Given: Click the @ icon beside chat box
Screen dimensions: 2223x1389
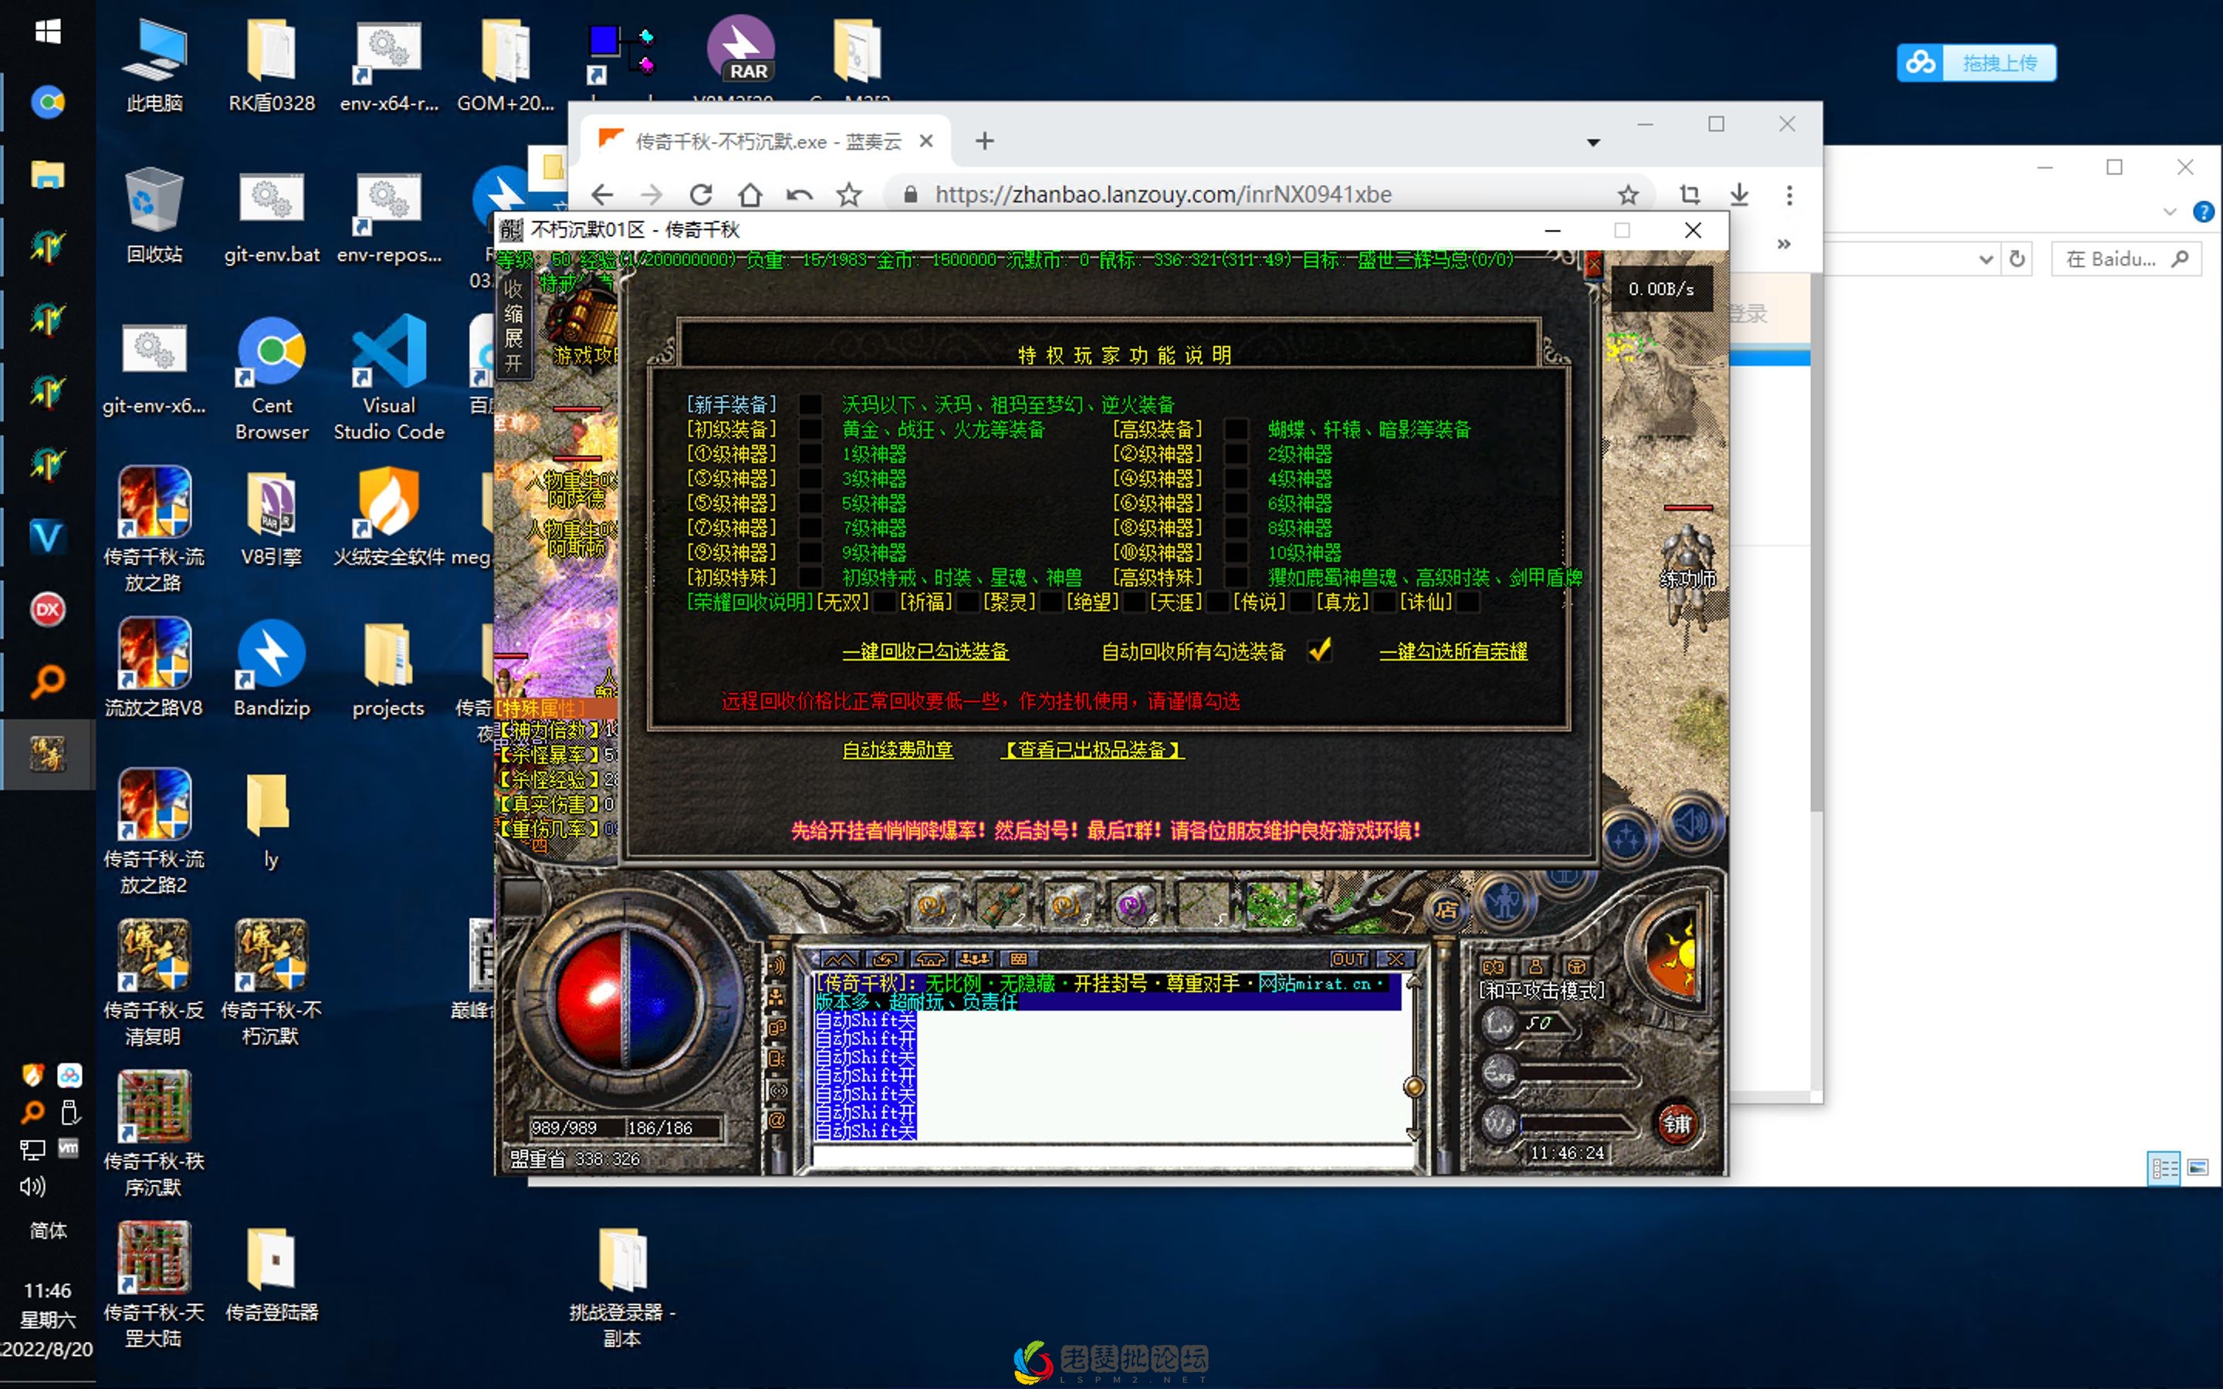Looking at the screenshot, I should pos(777,1120).
